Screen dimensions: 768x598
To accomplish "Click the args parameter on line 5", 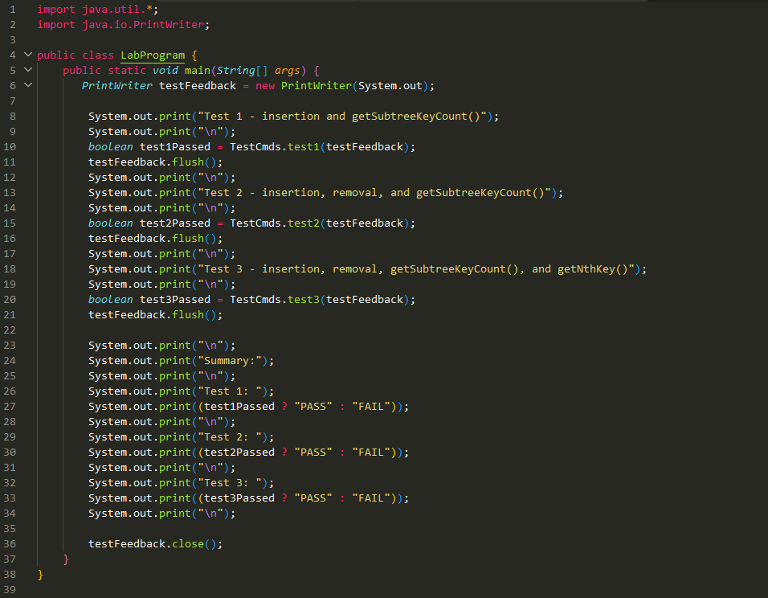I will point(287,70).
